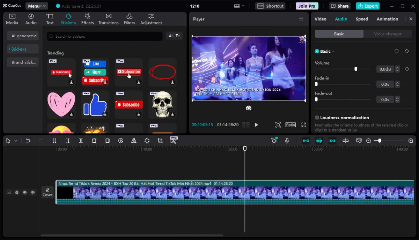Click the Search for stickers field
This screenshot has height=240, width=419.
coord(105,36)
